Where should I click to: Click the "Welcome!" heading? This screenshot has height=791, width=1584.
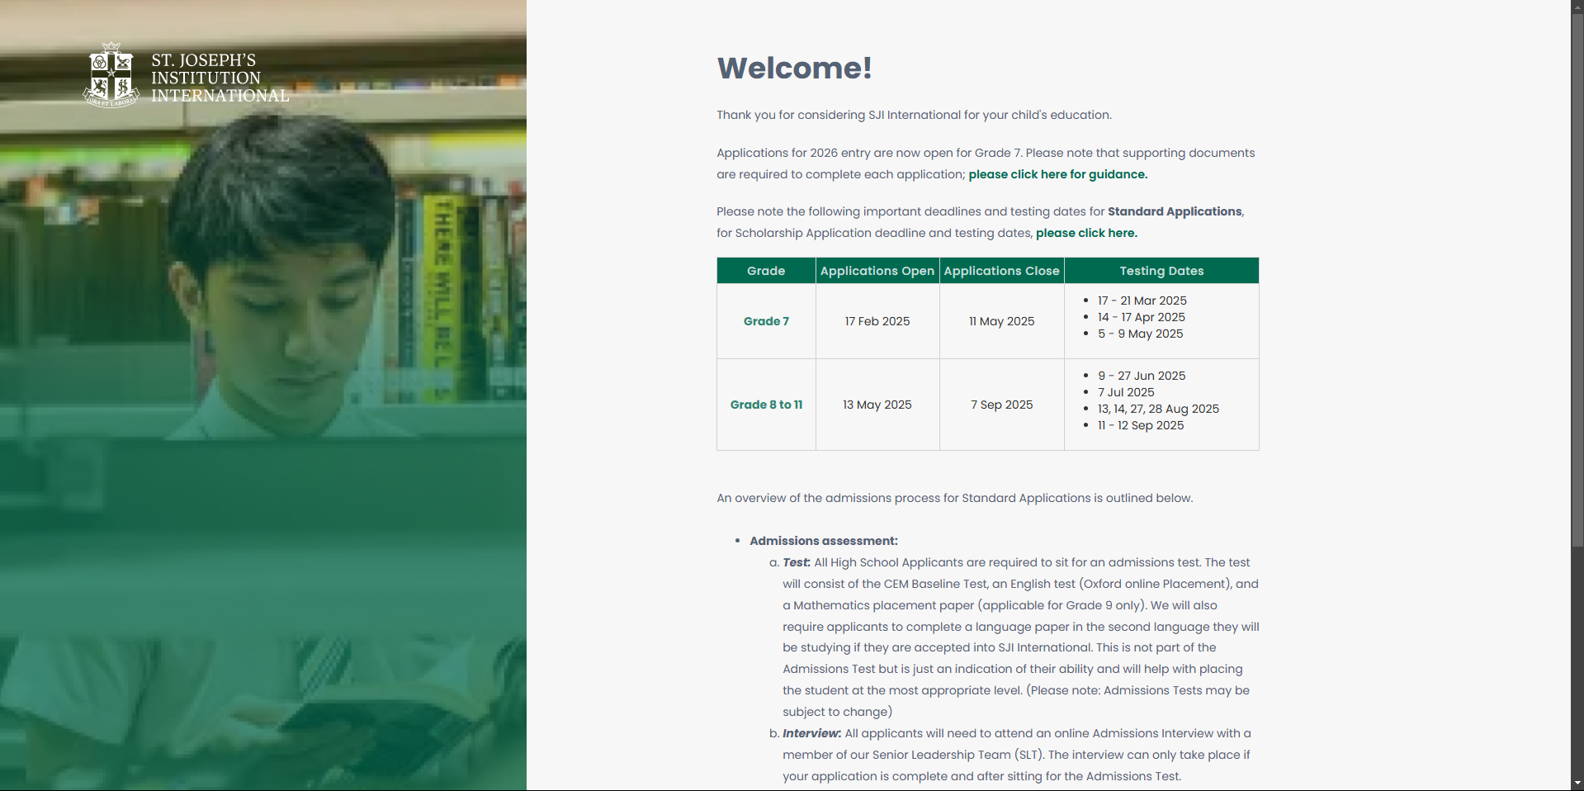pos(794,68)
